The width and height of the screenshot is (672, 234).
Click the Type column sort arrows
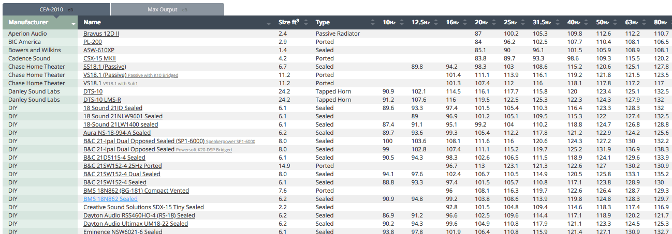coord(372,23)
